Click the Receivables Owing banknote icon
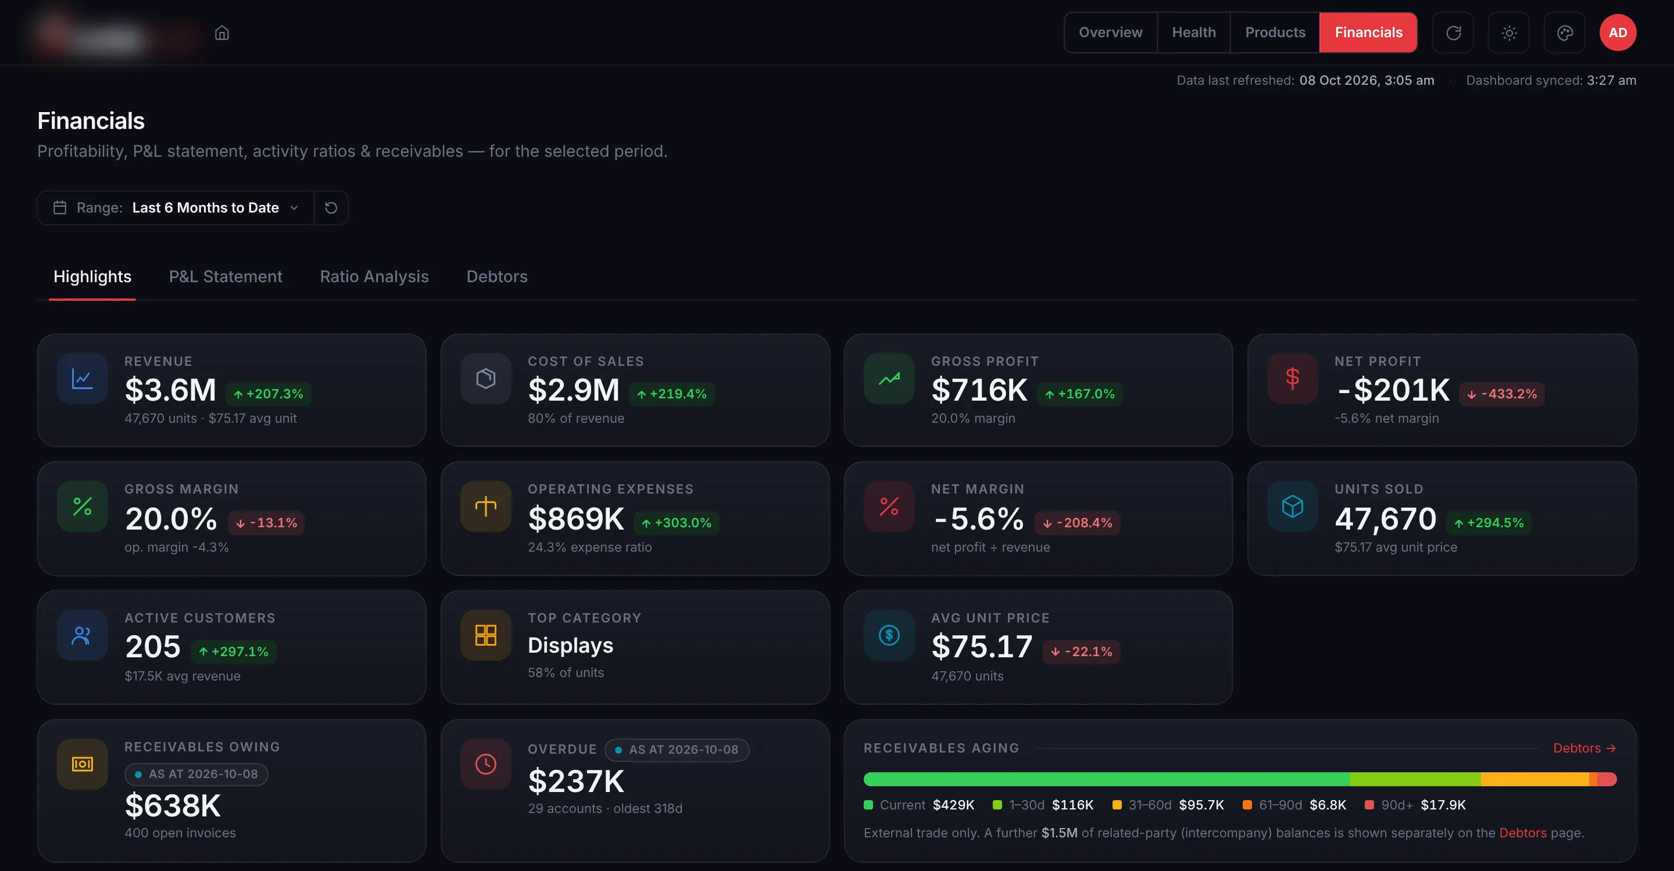Image resolution: width=1674 pixels, height=871 pixels. (83, 764)
